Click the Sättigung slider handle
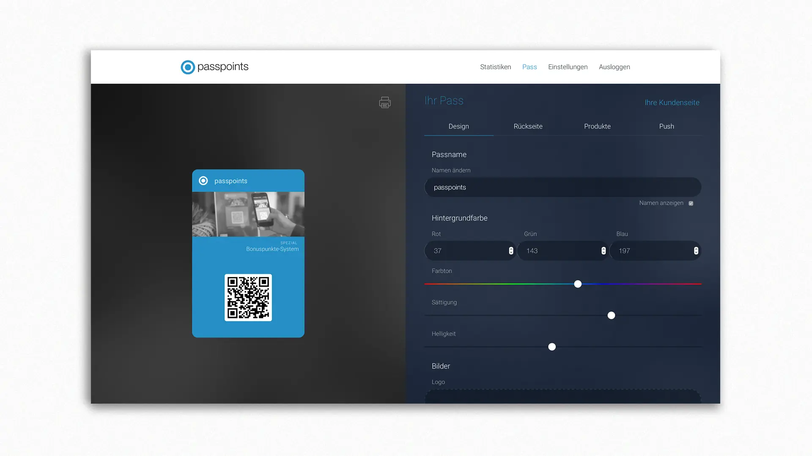Viewport: 812px width, 456px height. 611,315
